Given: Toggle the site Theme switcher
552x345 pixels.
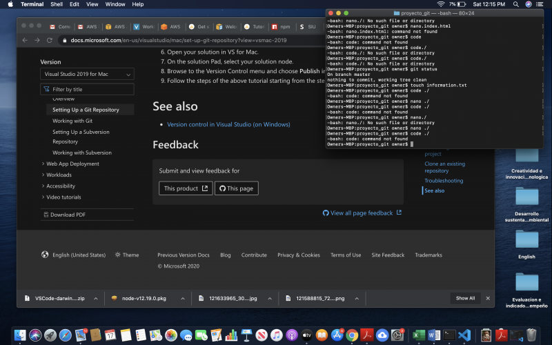Looking at the screenshot, I should point(127,255).
